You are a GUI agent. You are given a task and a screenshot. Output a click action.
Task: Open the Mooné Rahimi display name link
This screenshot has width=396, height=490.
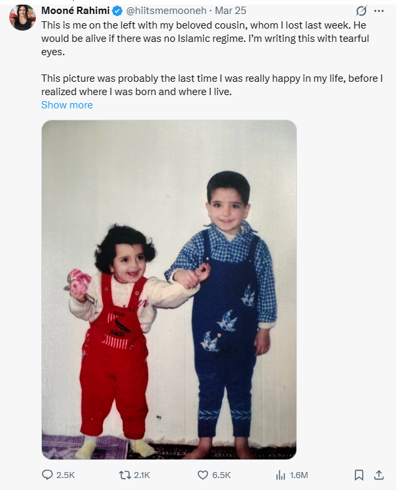tap(75, 11)
